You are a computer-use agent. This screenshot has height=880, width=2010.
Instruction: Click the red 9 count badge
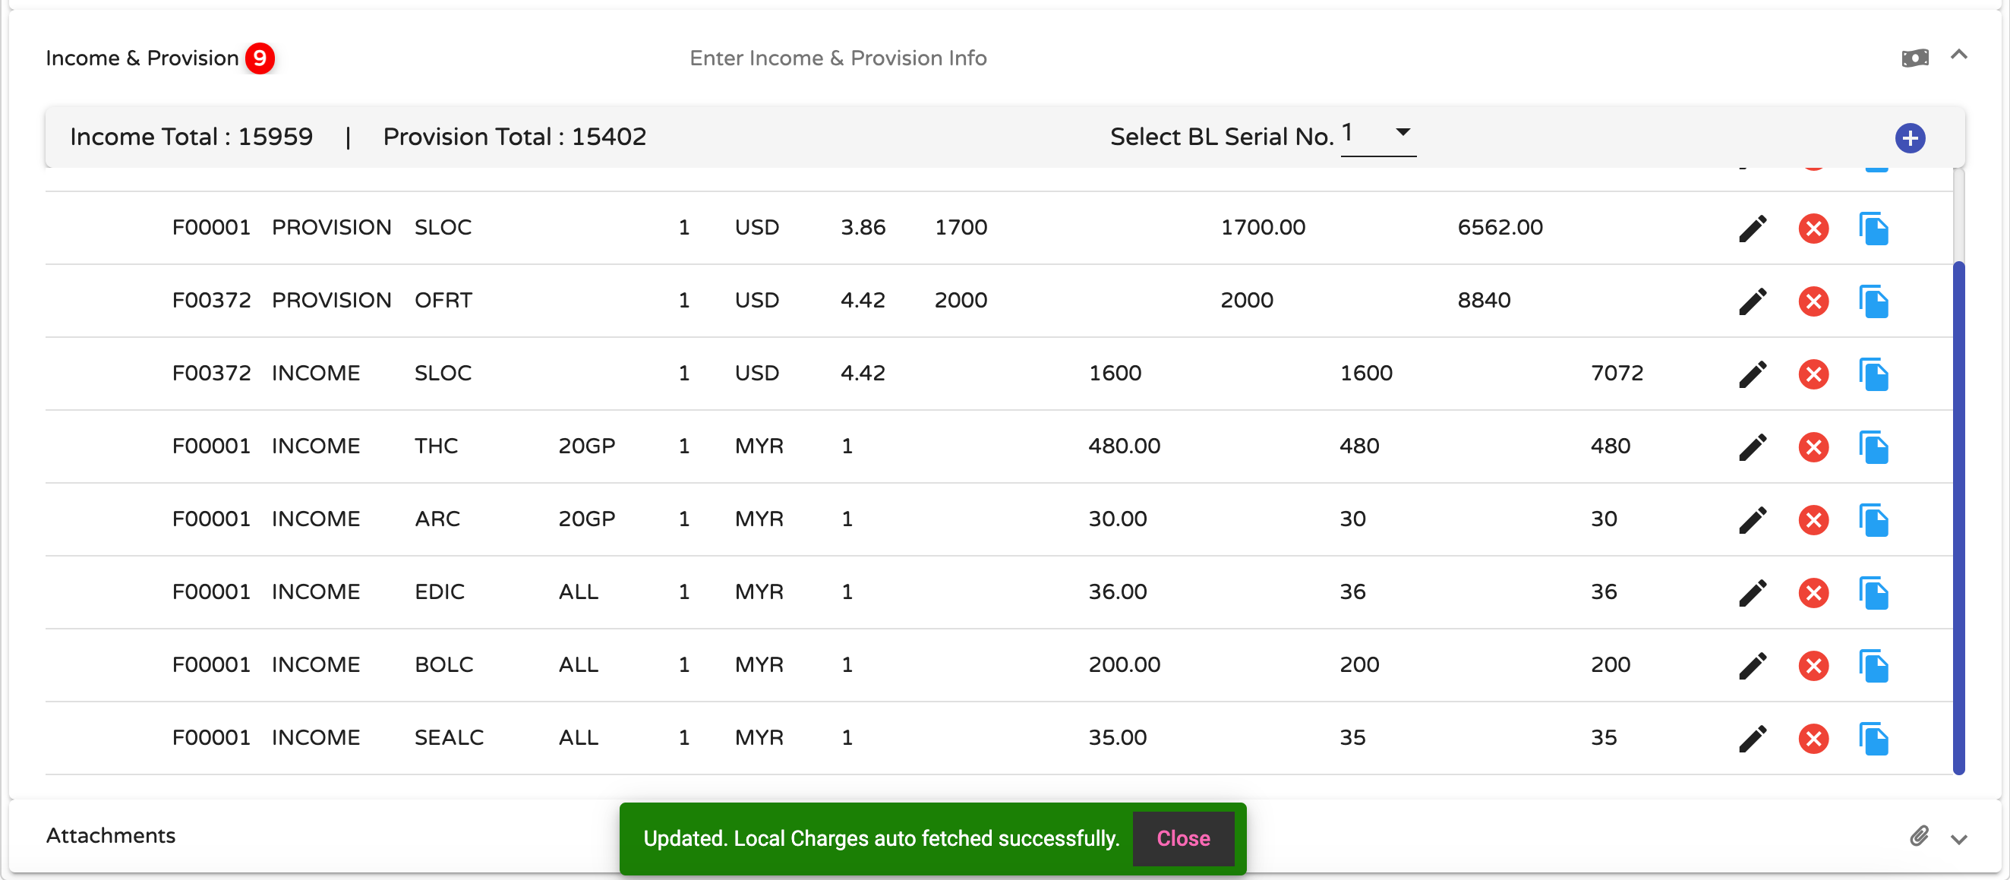tap(260, 58)
